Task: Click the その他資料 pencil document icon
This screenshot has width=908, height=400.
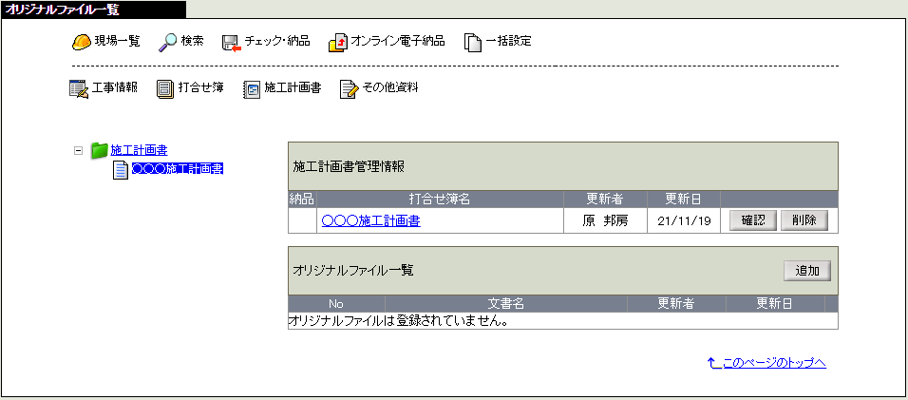Action: [x=350, y=89]
